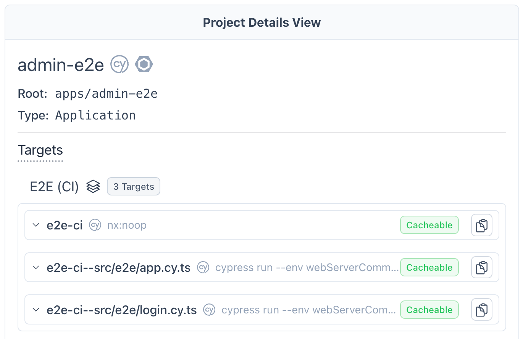523x339 pixels.
Task: Copy the e2e-ci target command
Action: coord(481,225)
